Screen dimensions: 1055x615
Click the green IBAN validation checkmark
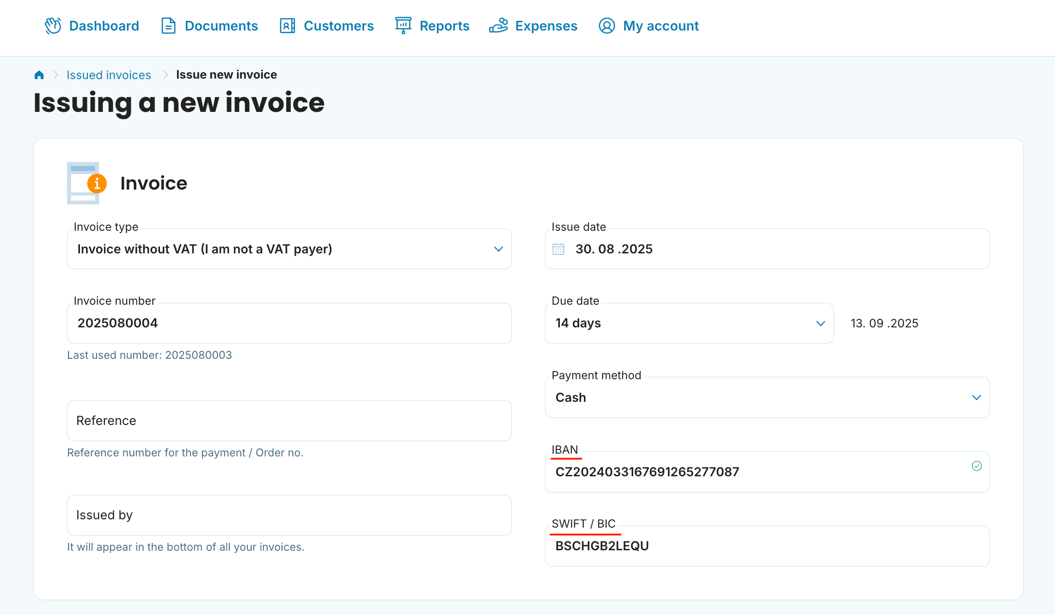point(976,466)
